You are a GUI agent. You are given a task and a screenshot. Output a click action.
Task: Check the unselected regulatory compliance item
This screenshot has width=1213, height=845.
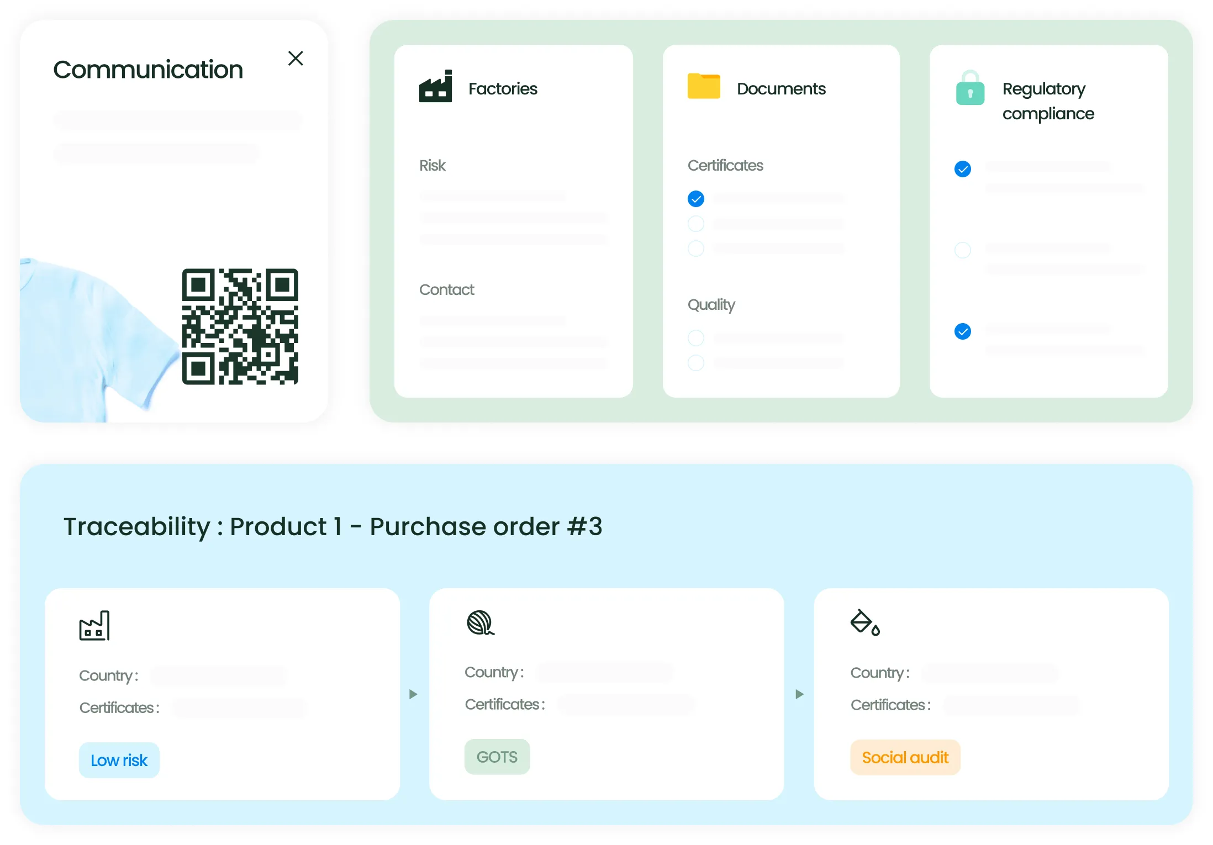pyautogui.click(x=962, y=250)
